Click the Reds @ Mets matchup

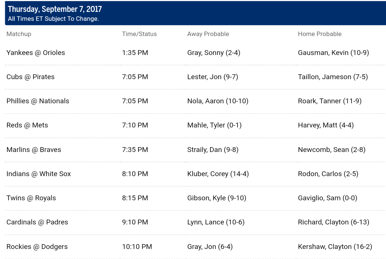(x=27, y=125)
